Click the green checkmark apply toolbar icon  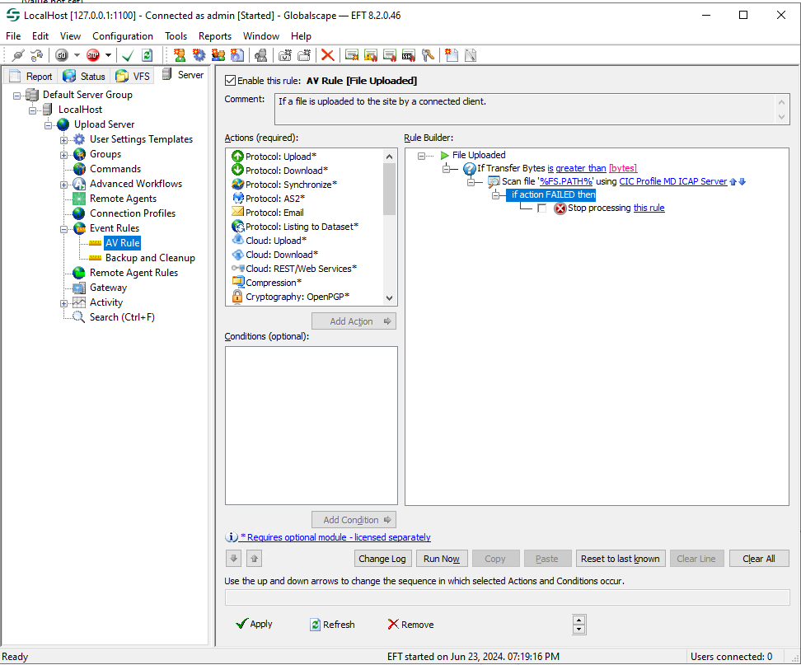coord(128,55)
